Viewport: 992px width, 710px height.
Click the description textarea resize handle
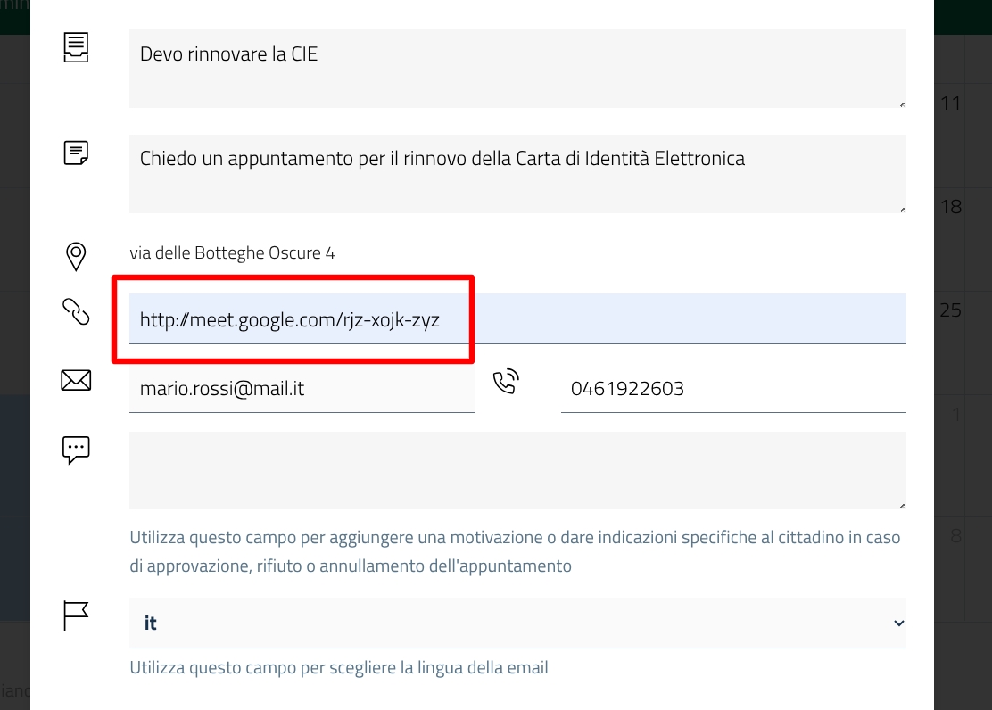point(901,209)
